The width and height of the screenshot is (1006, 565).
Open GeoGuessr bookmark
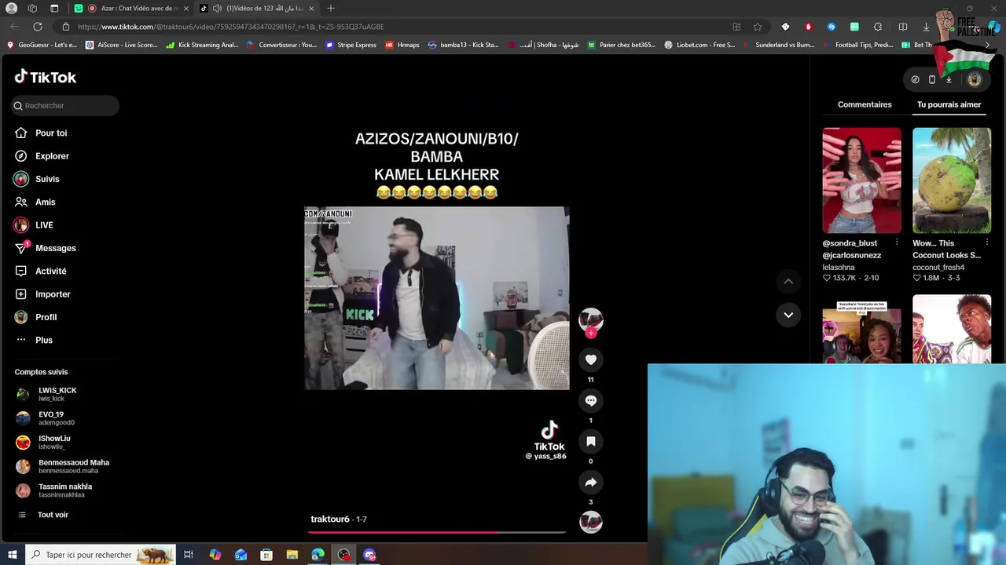click(42, 45)
